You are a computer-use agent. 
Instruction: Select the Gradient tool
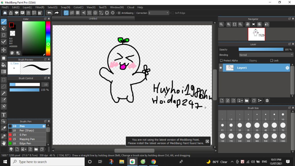coord(3,71)
